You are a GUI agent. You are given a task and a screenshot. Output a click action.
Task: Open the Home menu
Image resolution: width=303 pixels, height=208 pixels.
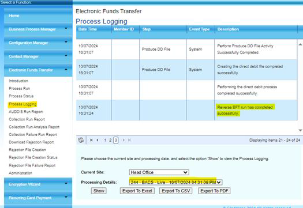pos(38,16)
